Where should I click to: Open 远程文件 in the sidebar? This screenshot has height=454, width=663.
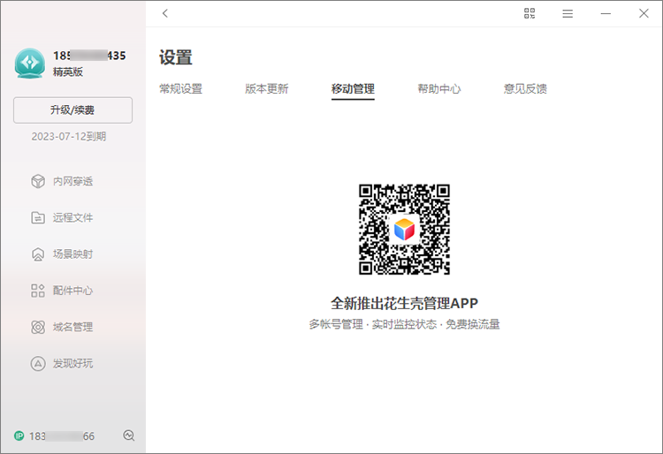click(72, 217)
